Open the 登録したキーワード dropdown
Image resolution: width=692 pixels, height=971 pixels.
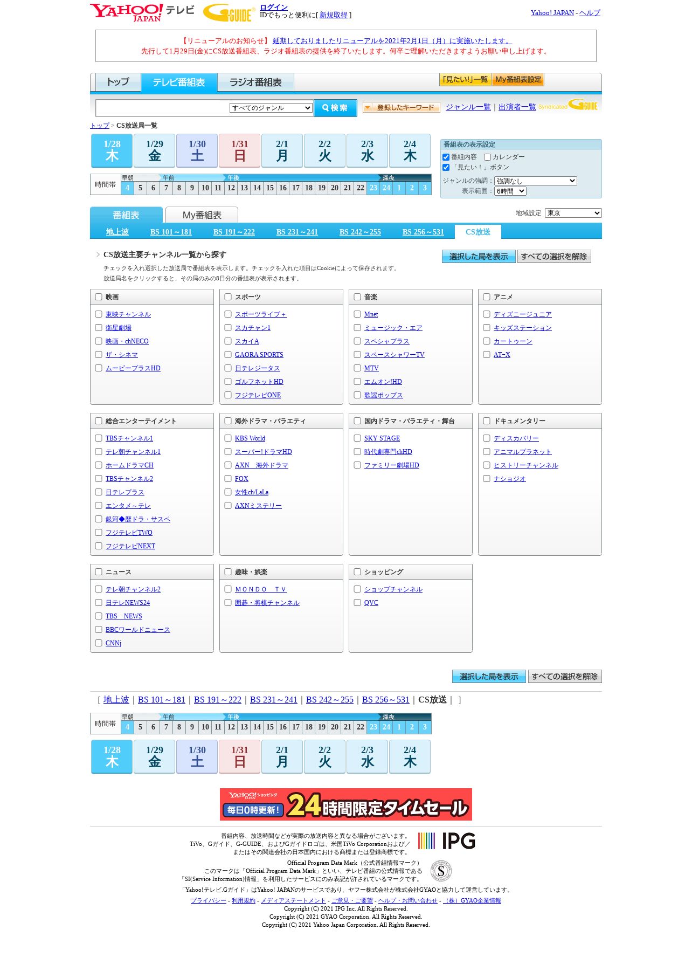coord(402,107)
